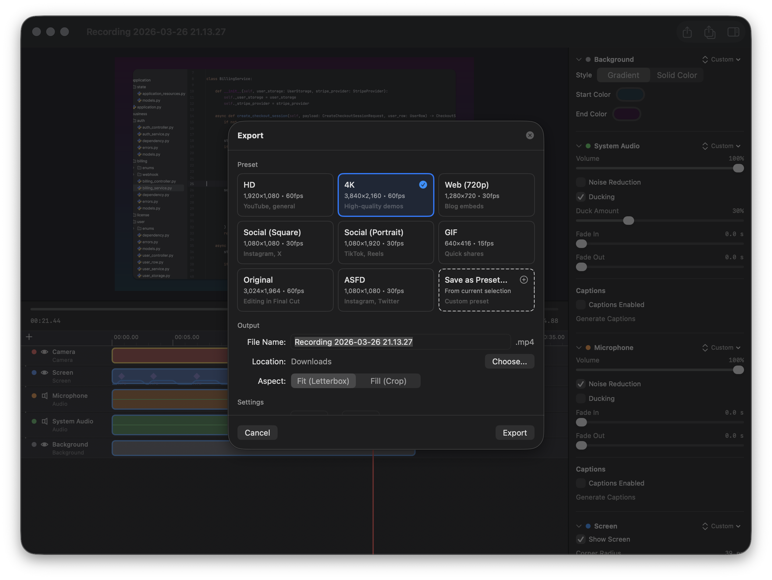The image size is (772, 580).
Task: Click the gray dot on Background timeline track
Action: pos(34,444)
